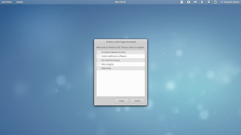The image size is (241, 135).
Task: Select the 'Fix common issues' radio option
Action: pyautogui.click(x=99, y=60)
